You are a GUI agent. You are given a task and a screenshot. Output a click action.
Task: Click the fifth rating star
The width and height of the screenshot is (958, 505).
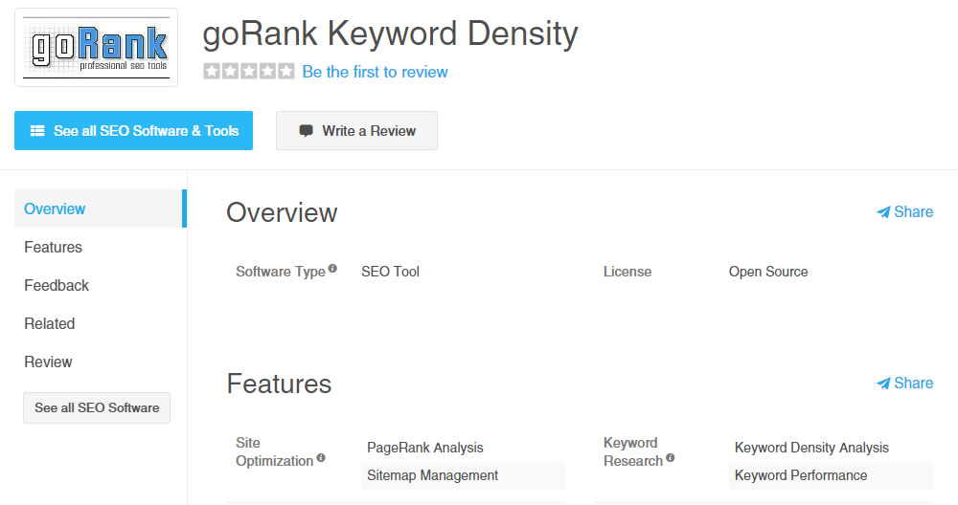tap(286, 72)
